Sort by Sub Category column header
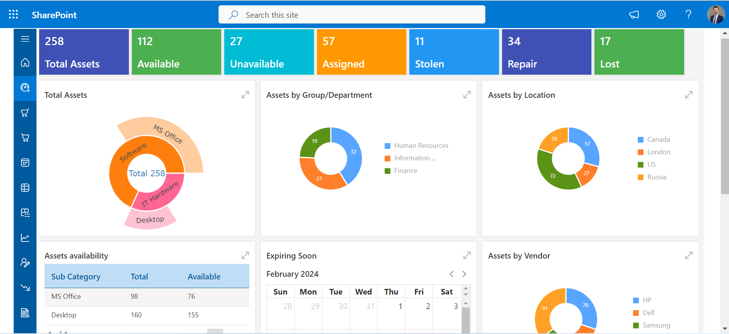This screenshot has height=334, width=729. point(76,276)
